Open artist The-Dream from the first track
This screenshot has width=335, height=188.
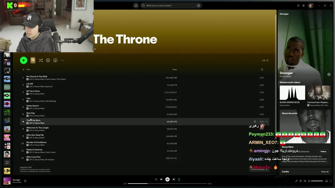tap(61, 79)
